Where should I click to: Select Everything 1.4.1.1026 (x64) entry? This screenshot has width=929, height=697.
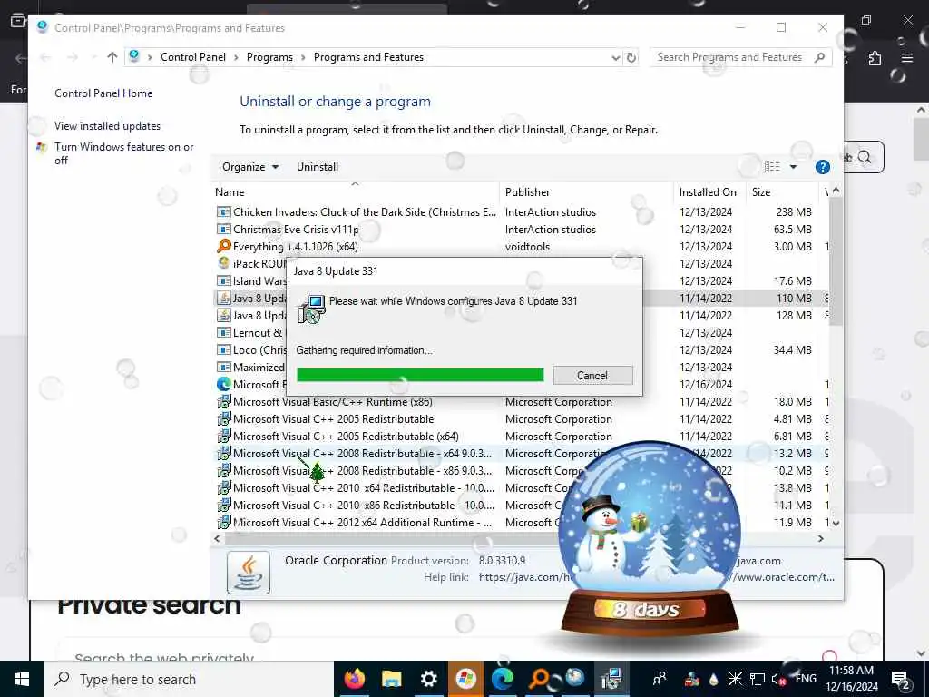(295, 247)
